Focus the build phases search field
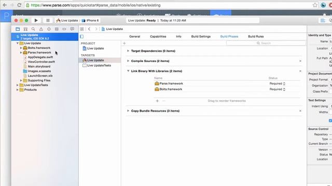Screen dimensions: 332x186 tap(266, 43)
